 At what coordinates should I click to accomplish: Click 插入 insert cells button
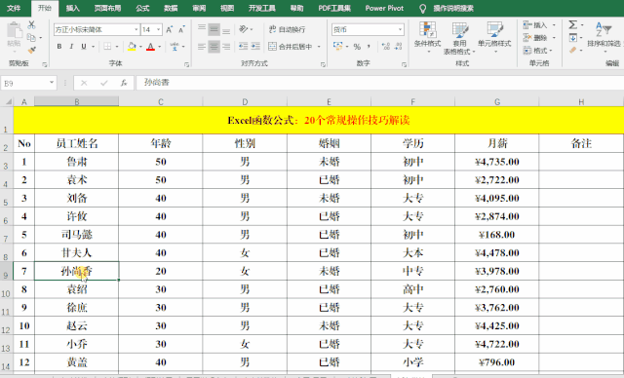[538, 25]
